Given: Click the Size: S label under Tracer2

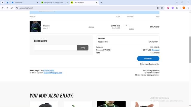Looking at the screenshot, I should (x=45, y=28).
